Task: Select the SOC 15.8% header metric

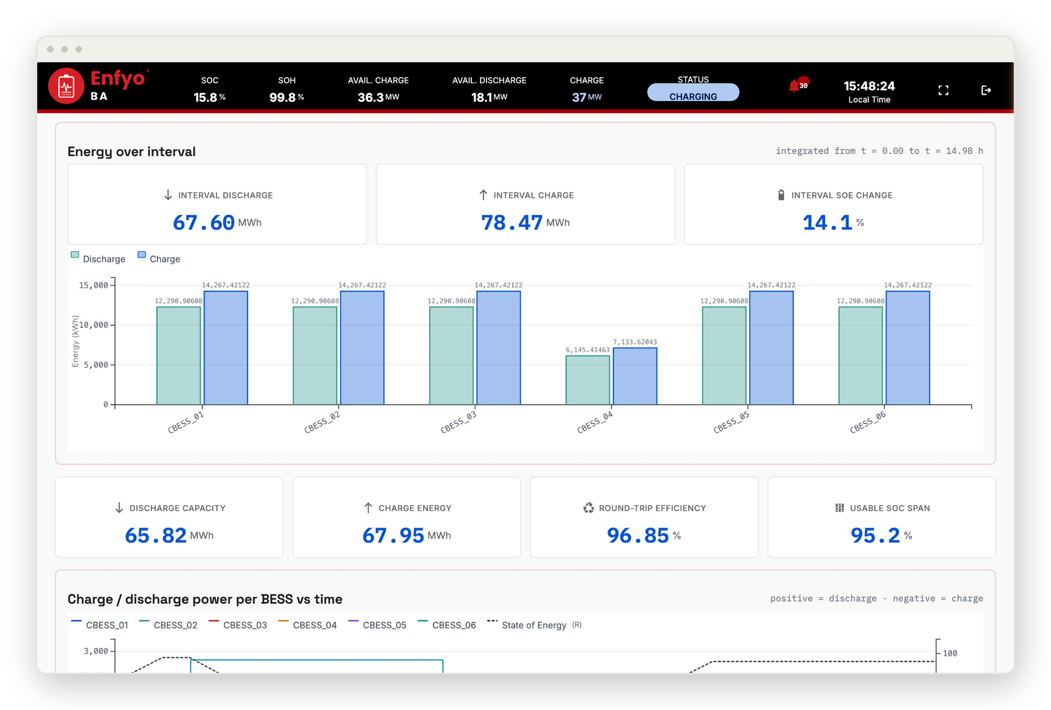Action: [209, 90]
